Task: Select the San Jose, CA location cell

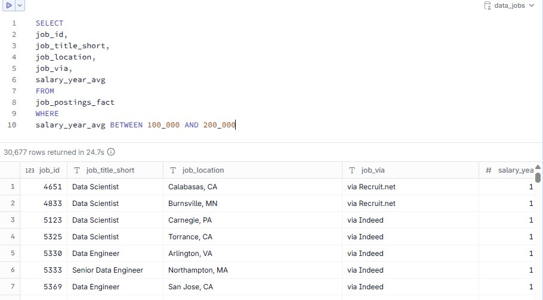Action: click(253, 286)
